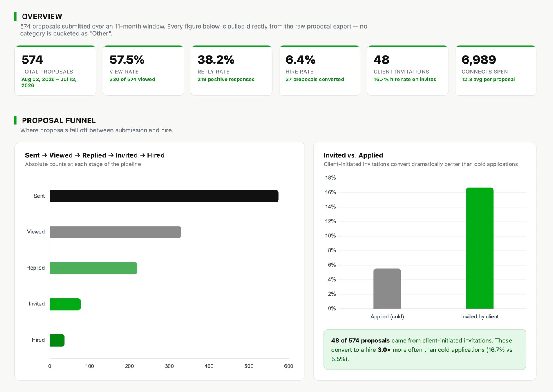Click 'Sent → Viewed → Replied → Invited → Hired' title
Screen dimensions: 553x392
[95, 155]
